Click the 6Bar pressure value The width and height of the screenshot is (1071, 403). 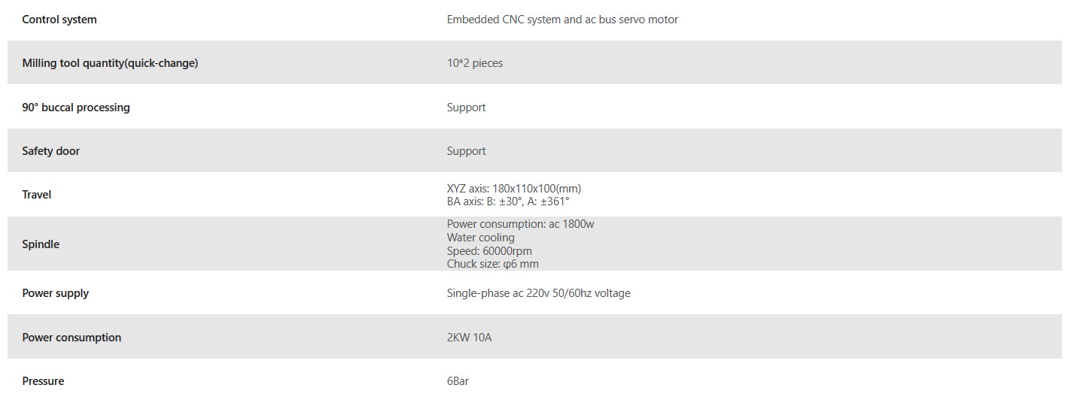point(458,381)
